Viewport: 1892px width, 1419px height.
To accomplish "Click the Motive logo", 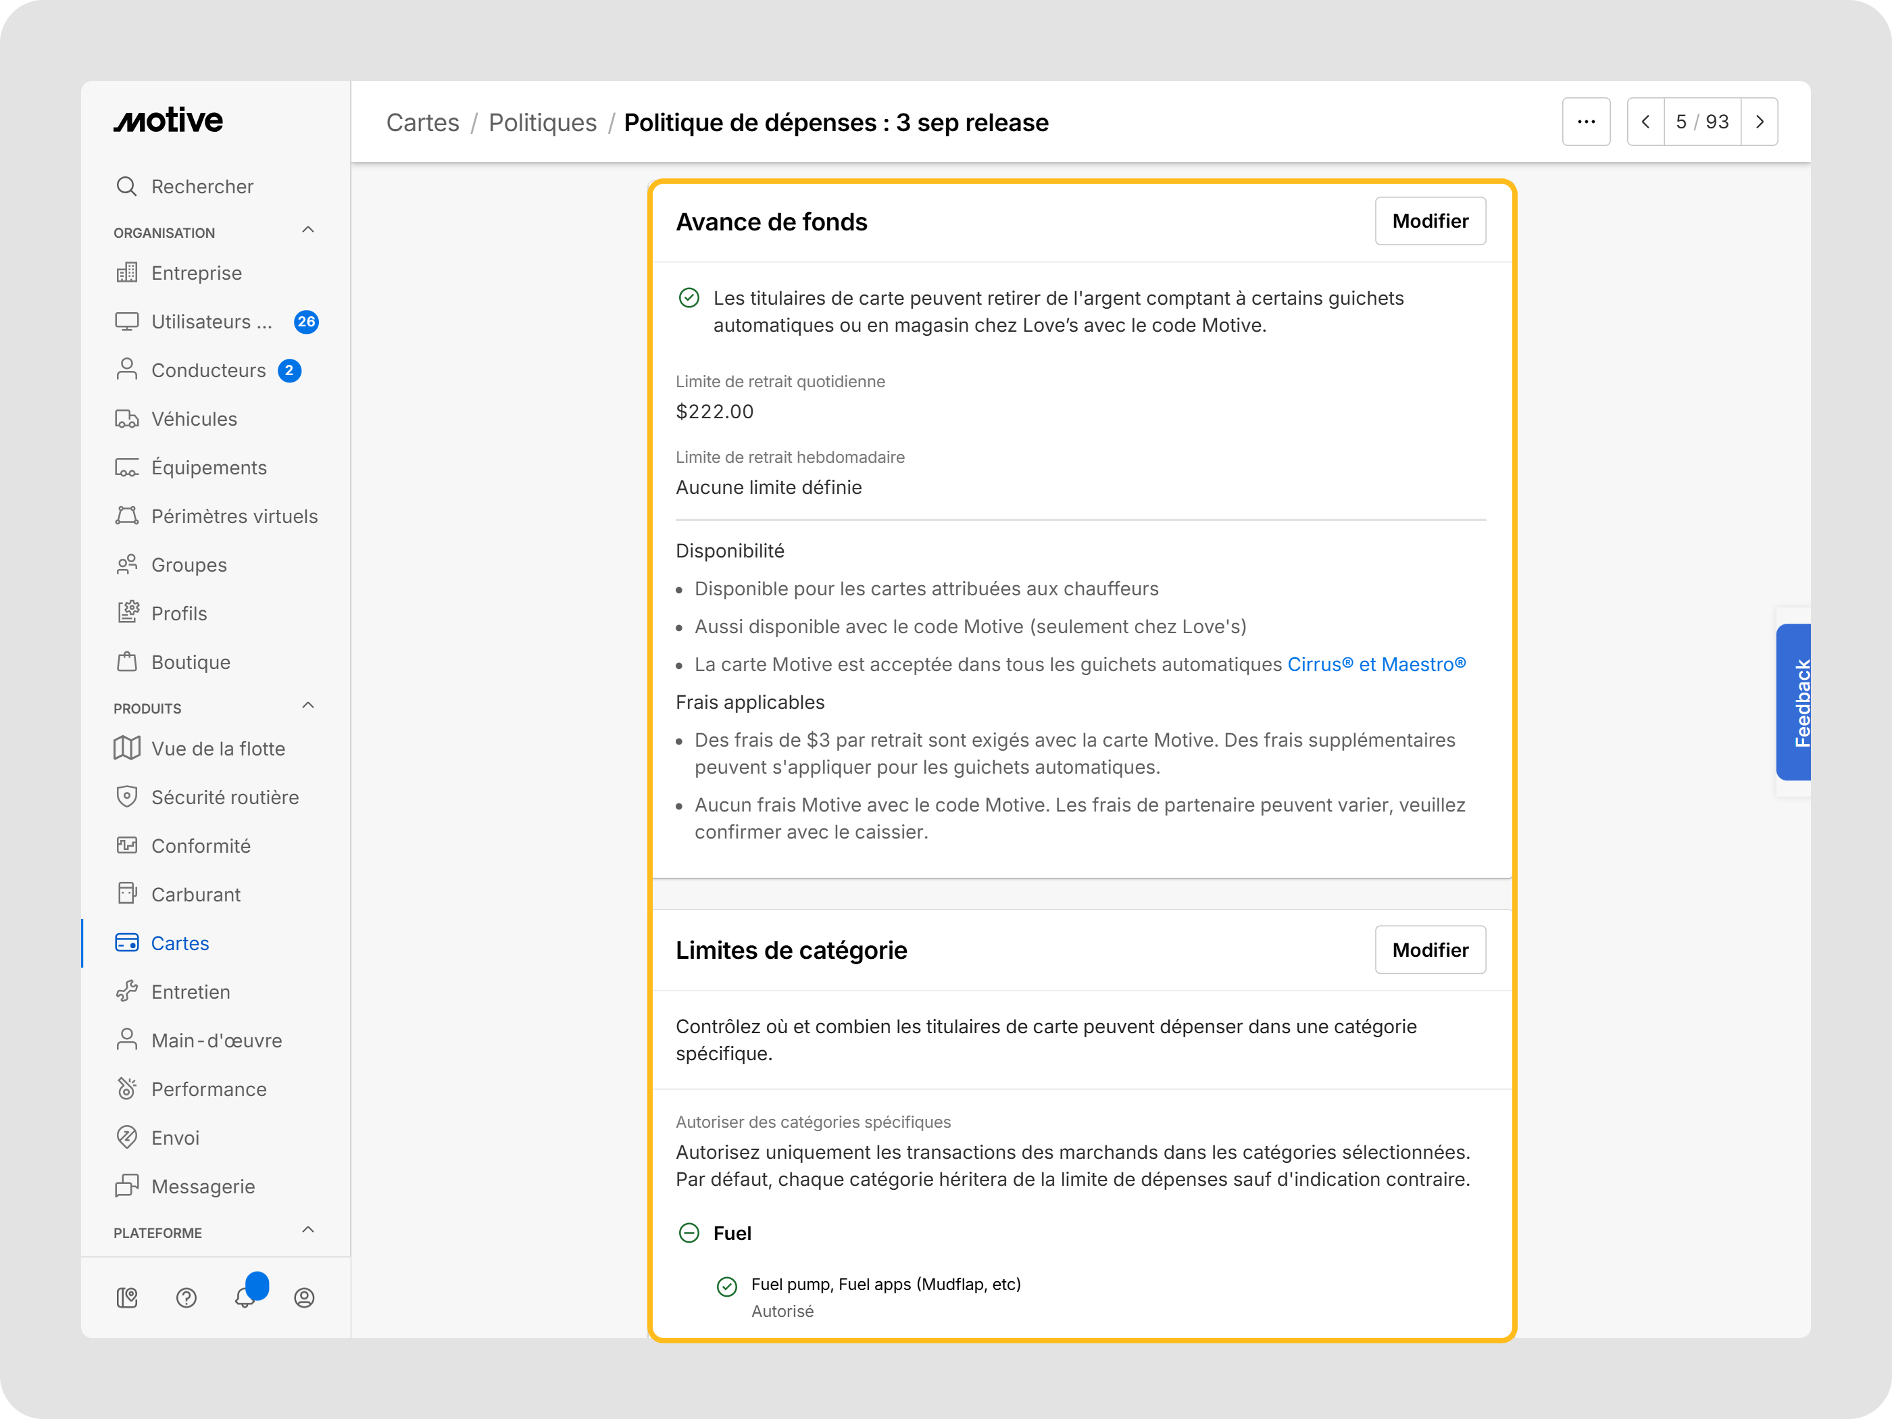I will (168, 120).
